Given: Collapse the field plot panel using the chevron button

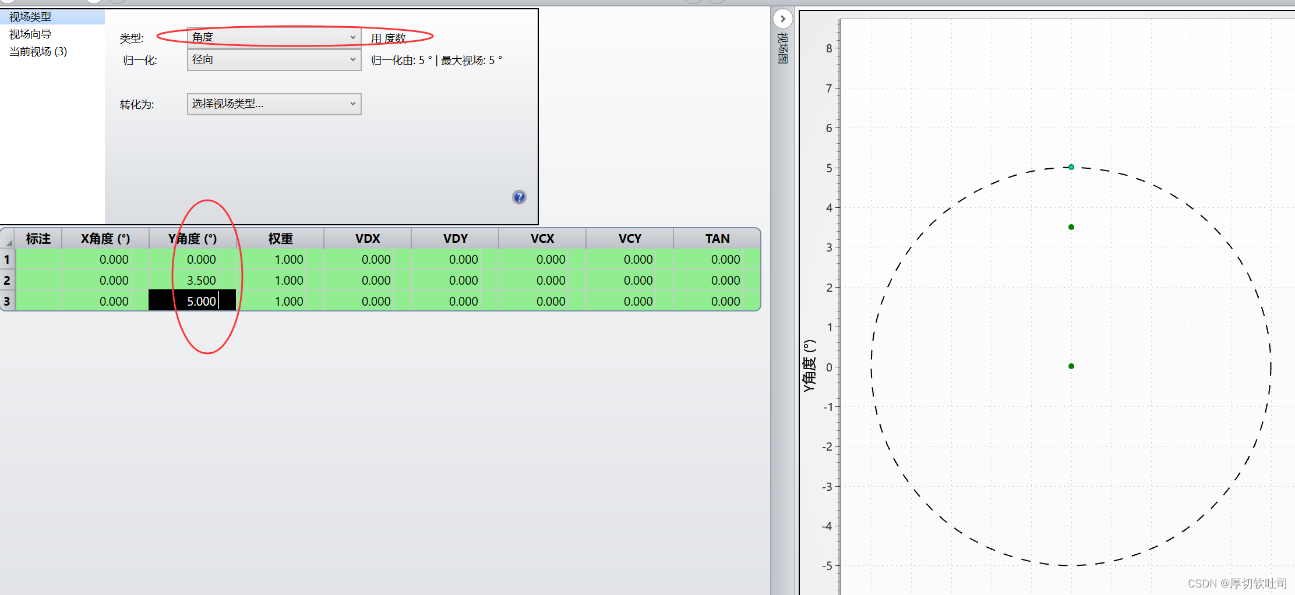Looking at the screenshot, I should click(x=783, y=19).
